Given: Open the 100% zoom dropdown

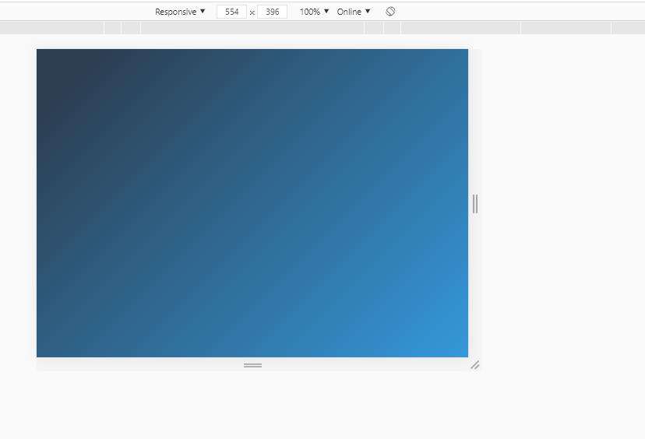Looking at the screenshot, I should pyautogui.click(x=314, y=12).
